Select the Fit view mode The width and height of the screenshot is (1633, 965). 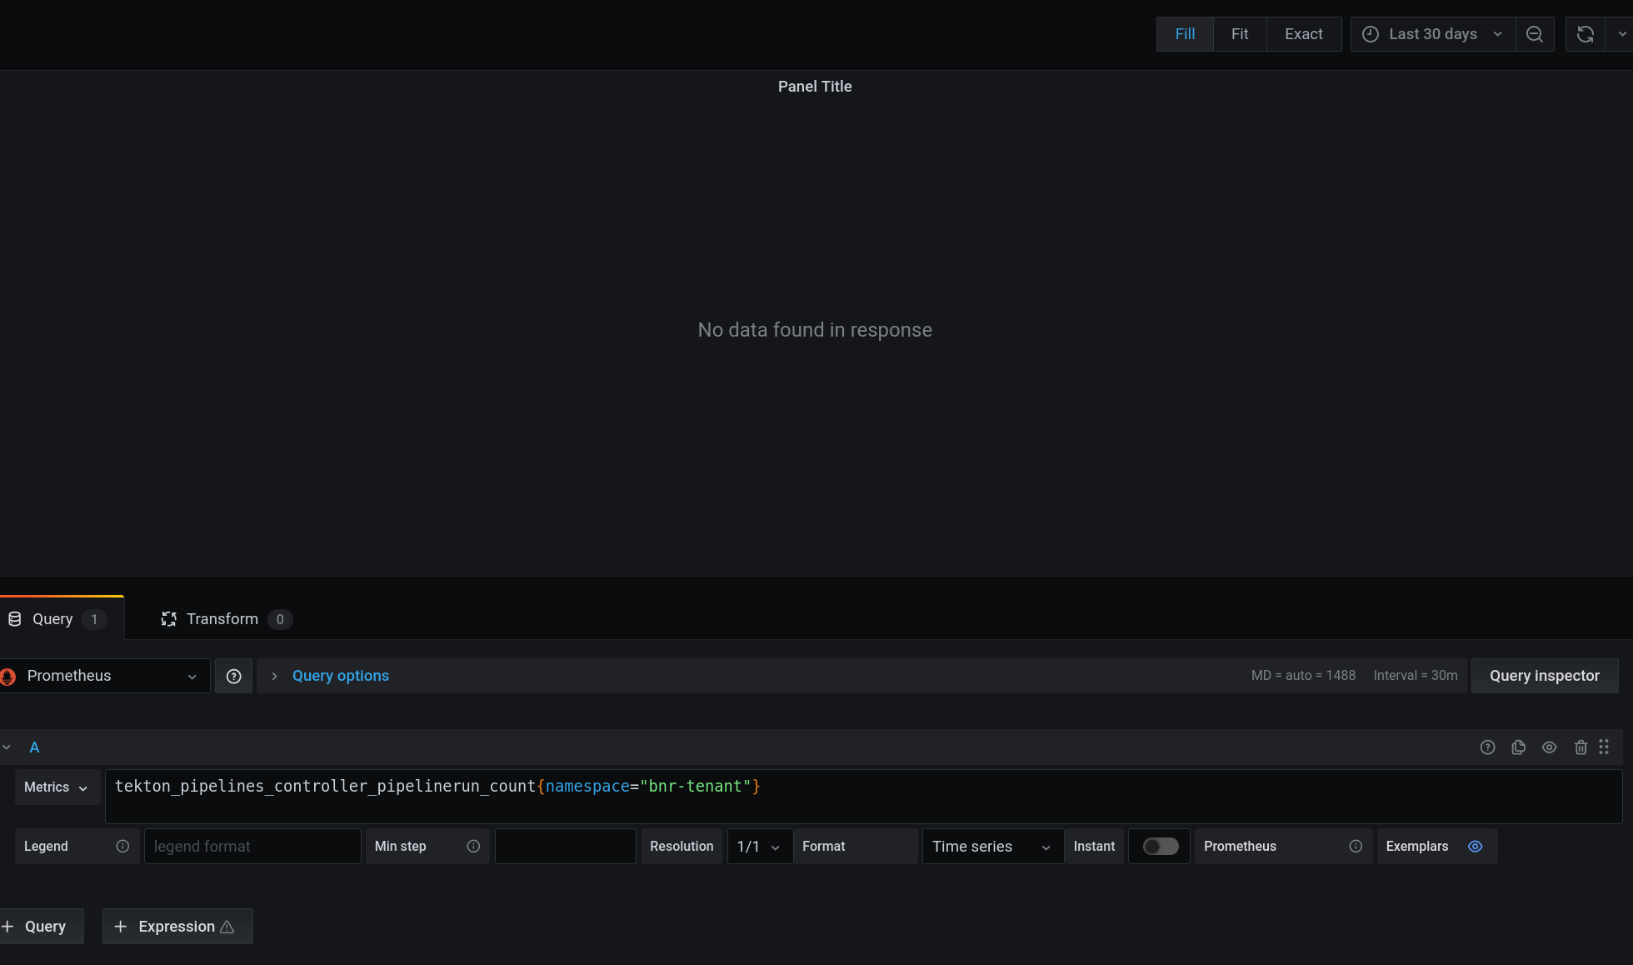click(x=1239, y=34)
